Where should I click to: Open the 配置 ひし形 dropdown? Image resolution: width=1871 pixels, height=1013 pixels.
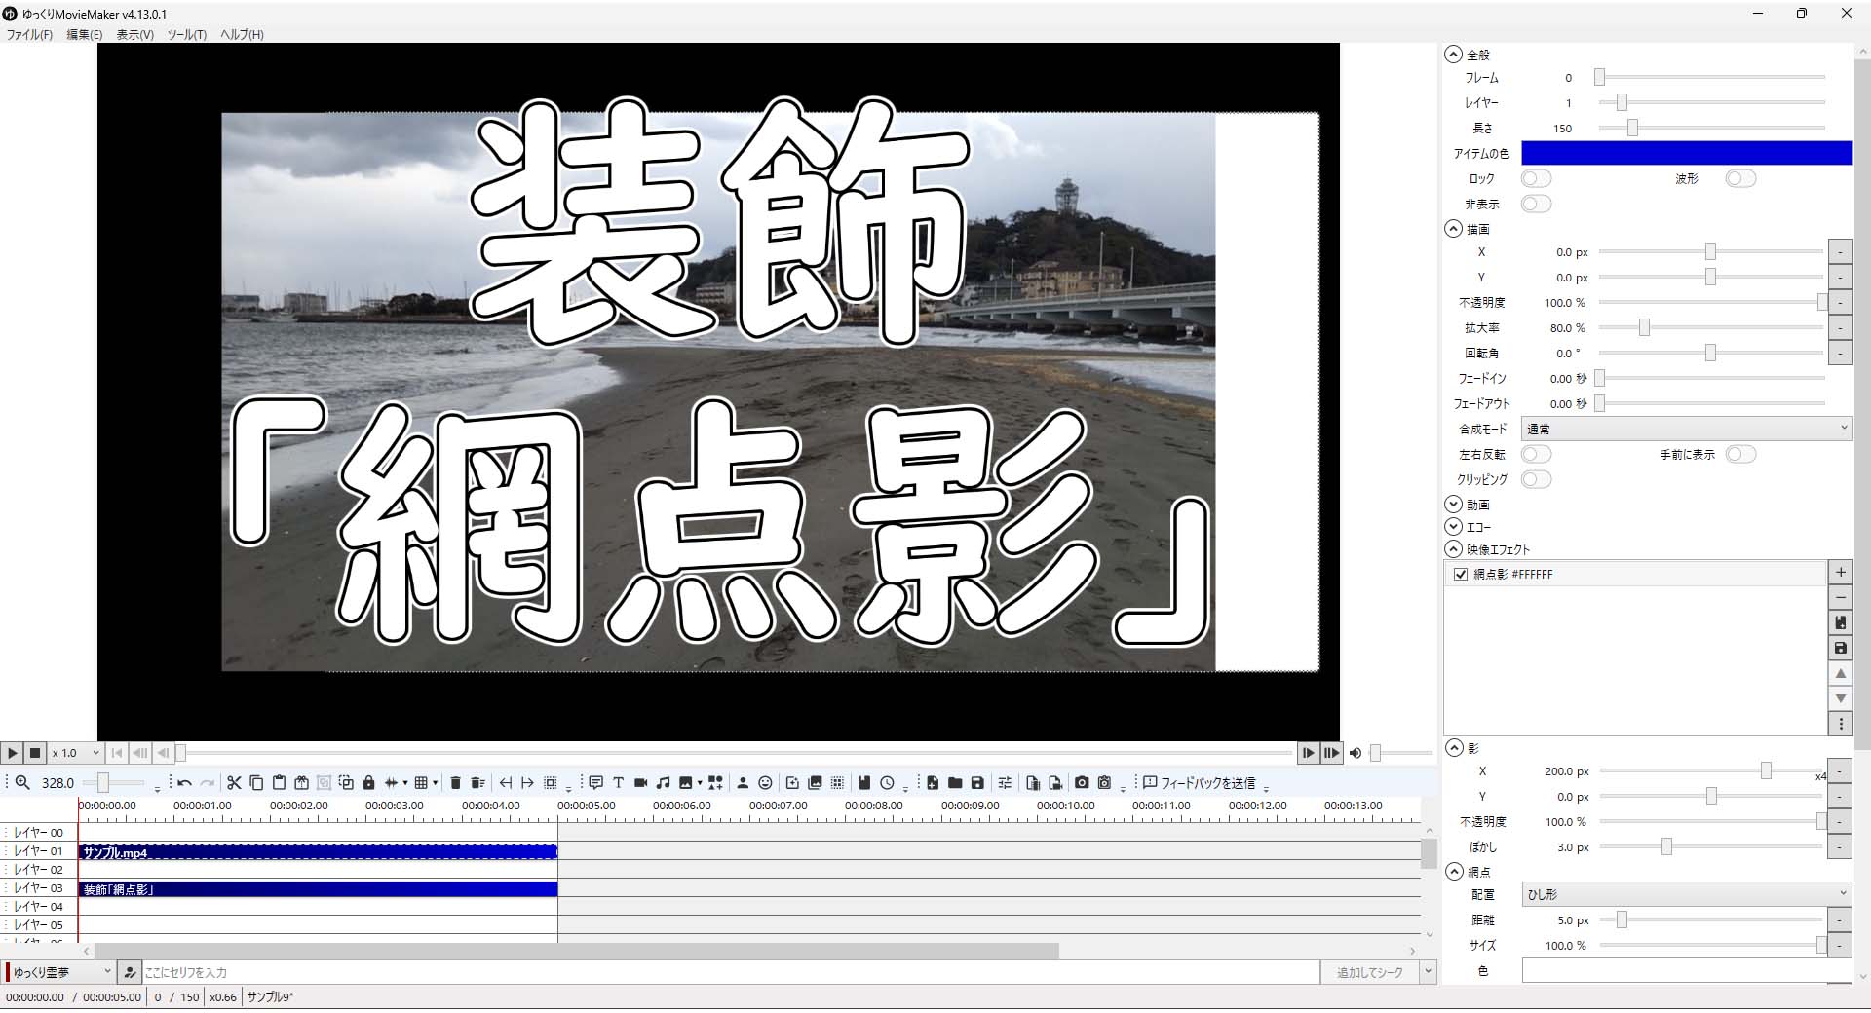(1686, 894)
